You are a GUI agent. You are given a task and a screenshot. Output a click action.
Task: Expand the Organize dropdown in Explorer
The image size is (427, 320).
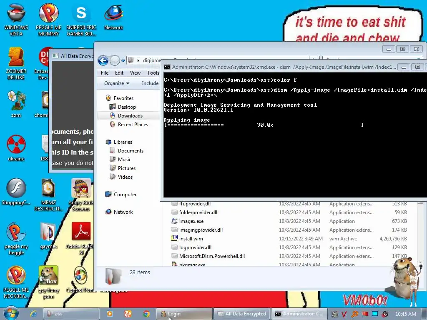[117, 83]
